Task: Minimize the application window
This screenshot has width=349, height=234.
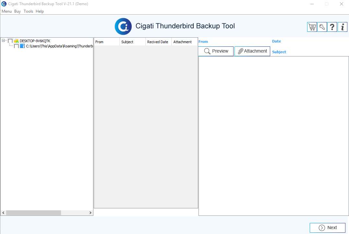Action: pyautogui.click(x=312, y=4)
